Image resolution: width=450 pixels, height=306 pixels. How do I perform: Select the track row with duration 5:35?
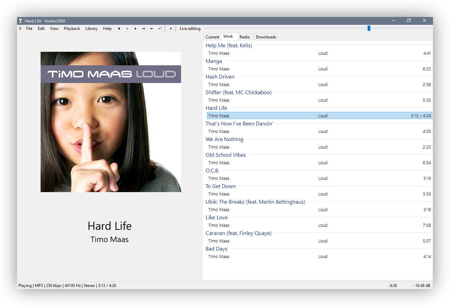click(x=319, y=100)
